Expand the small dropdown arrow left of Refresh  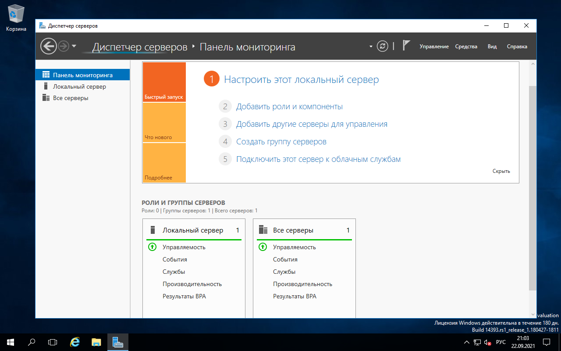pos(371,47)
